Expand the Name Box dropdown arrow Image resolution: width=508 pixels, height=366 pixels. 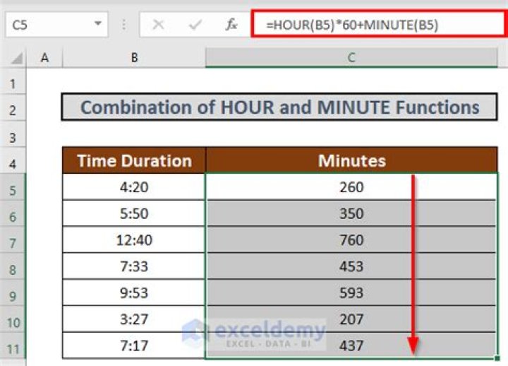(x=97, y=25)
